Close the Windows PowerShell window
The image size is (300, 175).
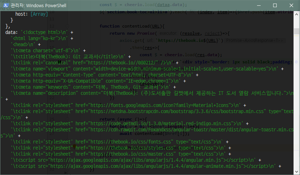[x=291, y=5]
